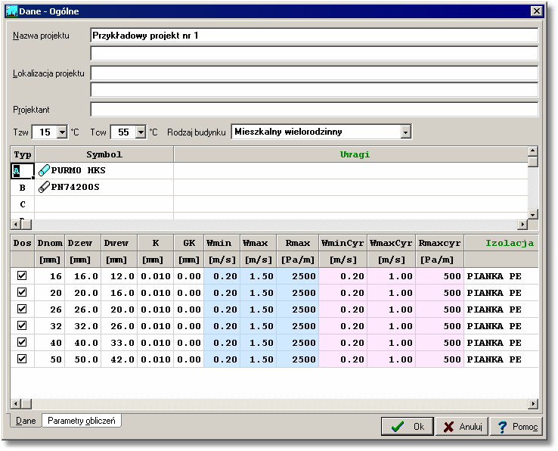This screenshot has height=451, width=558.
Task: Open the Tcw temperature dropdown
Action: point(141,132)
